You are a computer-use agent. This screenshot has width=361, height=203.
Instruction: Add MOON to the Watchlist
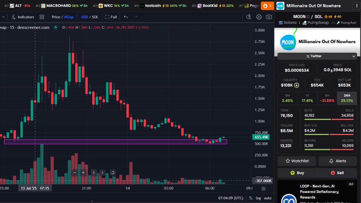(297, 161)
